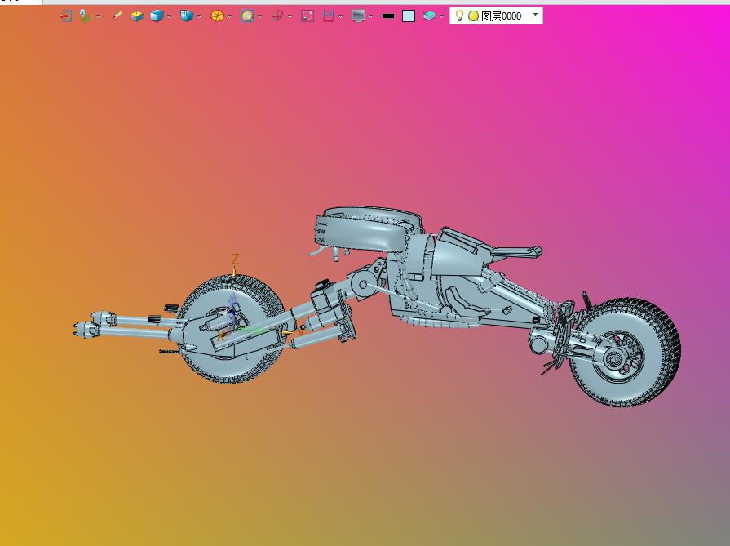Click the red rotate view icon
The image size is (730, 546).
point(277,16)
